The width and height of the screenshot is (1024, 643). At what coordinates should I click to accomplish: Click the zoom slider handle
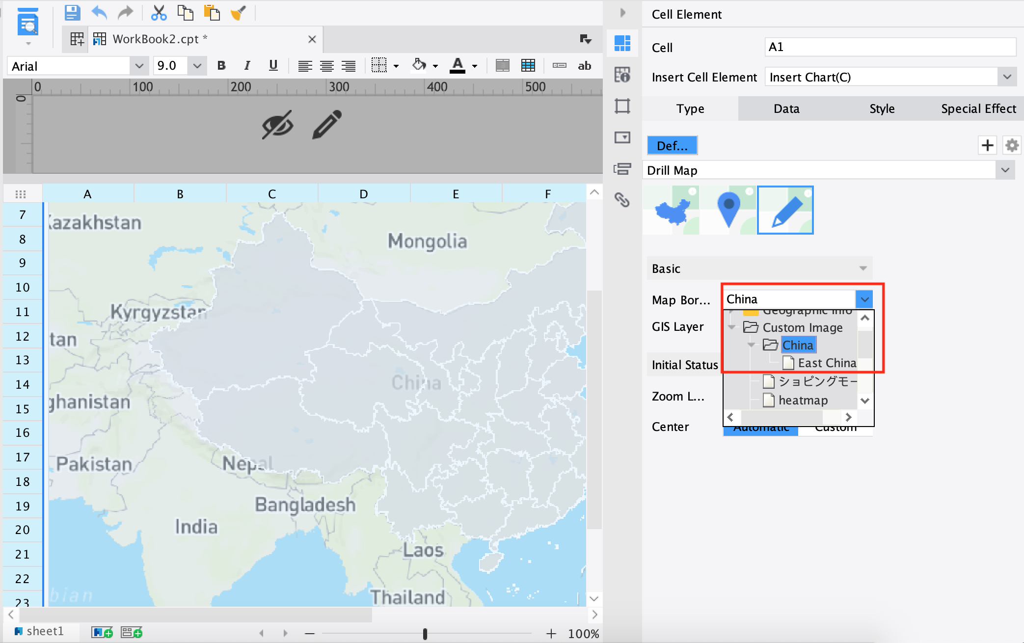(x=425, y=634)
